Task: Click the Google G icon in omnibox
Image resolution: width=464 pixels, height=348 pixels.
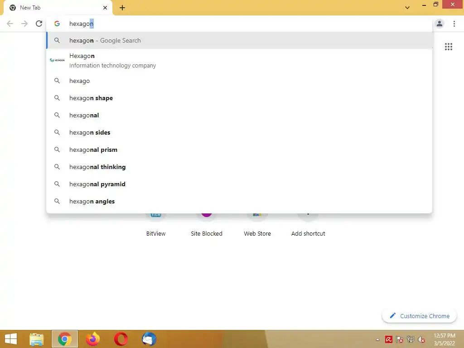Action: (x=57, y=24)
